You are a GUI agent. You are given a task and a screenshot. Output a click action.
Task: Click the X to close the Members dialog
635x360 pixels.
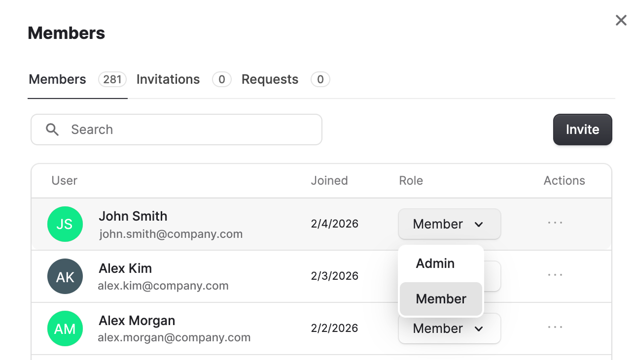point(621,20)
